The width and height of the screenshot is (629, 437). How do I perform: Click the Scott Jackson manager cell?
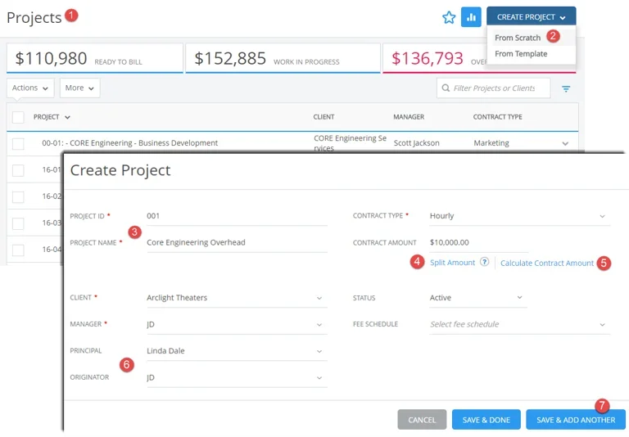coord(416,143)
